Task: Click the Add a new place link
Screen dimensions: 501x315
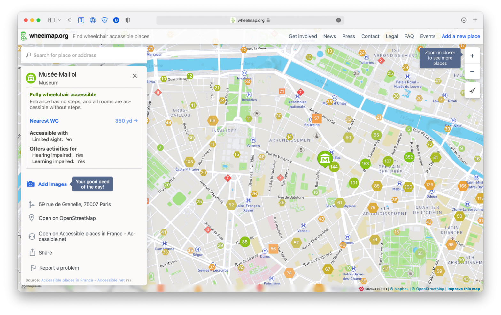Action: 460,36
